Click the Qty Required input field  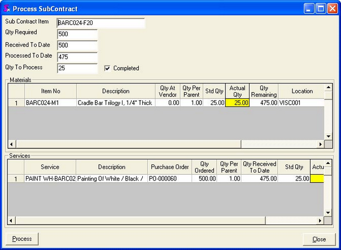pos(77,35)
